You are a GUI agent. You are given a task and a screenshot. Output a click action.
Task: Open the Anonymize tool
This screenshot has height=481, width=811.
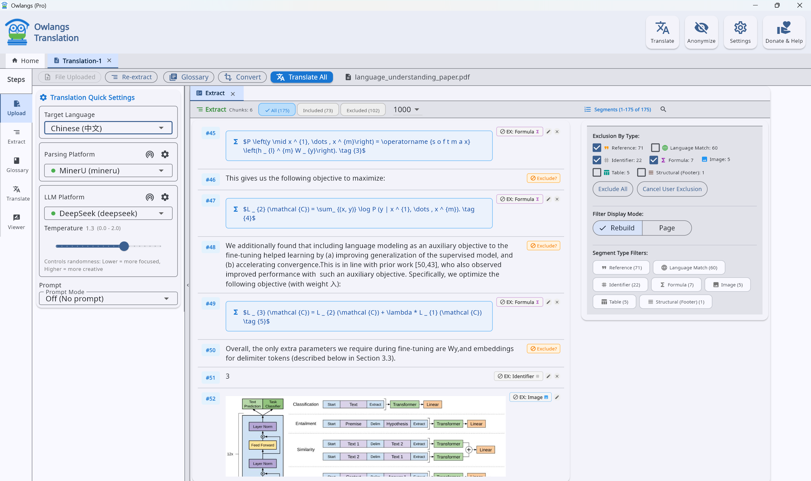pyautogui.click(x=701, y=32)
